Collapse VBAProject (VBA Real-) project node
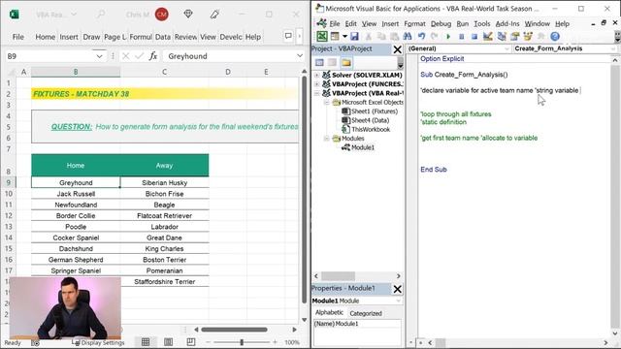The height and width of the screenshot is (349, 621). (x=316, y=93)
